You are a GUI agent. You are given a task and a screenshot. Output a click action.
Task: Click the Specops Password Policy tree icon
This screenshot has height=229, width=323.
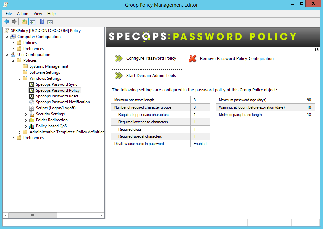(x=32, y=90)
